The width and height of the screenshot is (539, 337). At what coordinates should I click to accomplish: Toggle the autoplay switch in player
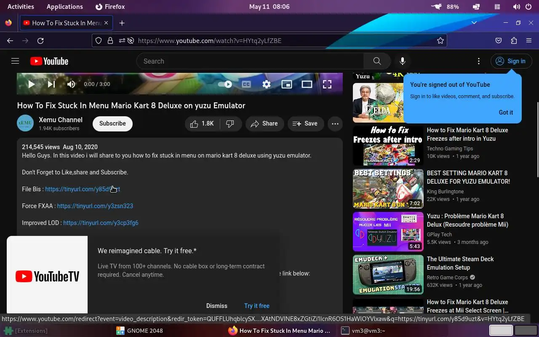(225, 84)
